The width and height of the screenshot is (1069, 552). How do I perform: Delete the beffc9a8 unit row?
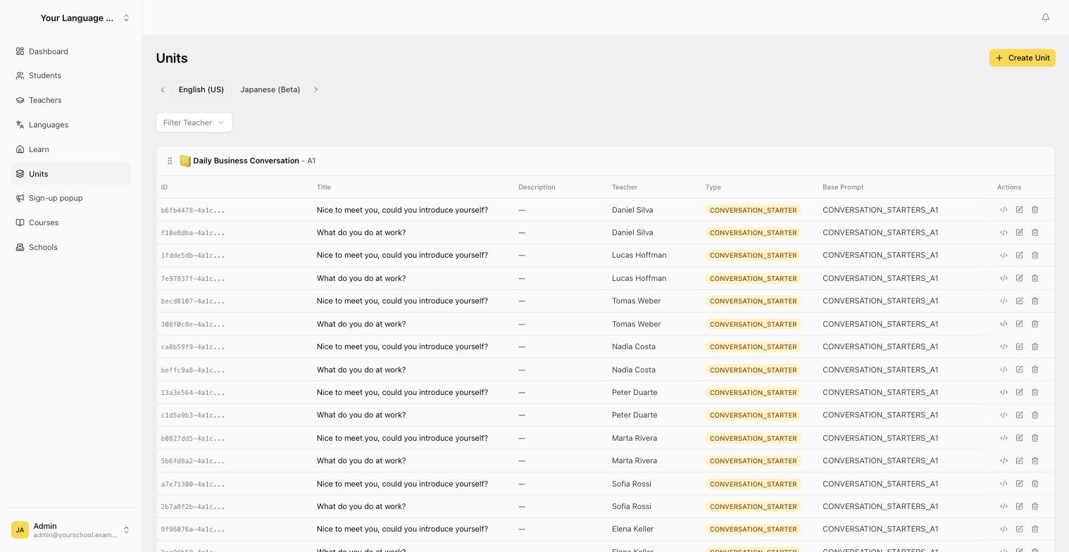(1034, 370)
